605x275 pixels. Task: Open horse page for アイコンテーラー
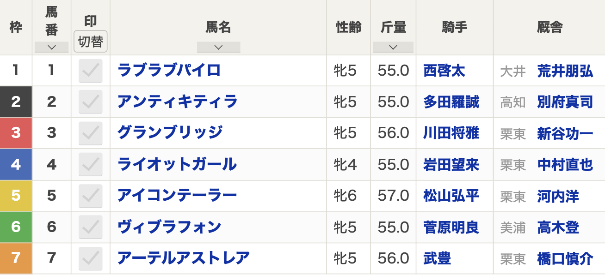pos(177,196)
